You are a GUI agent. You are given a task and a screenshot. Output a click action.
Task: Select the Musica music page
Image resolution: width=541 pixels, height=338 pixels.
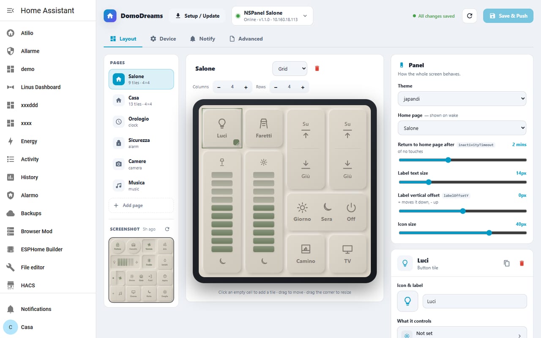tap(141, 185)
